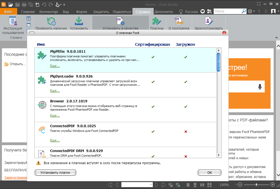This screenshot has width=280, height=189.
Task: Open the Плагины ribbon button
Action: click(x=157, y=23)
